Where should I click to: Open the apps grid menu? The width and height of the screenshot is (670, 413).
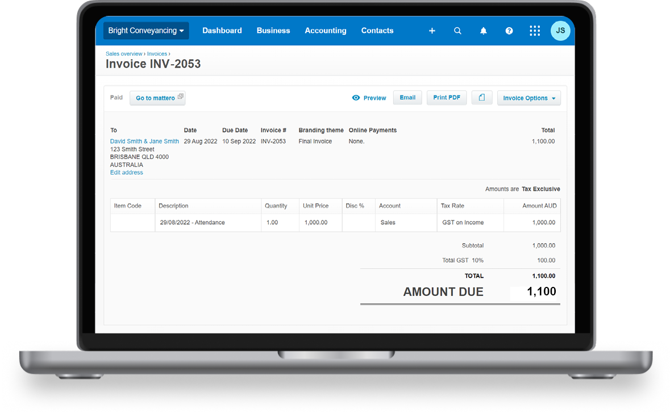534,31
